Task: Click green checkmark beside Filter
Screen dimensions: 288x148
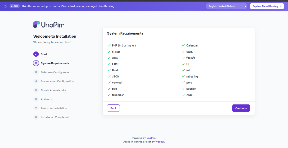Action: click(x=109, y=64)
